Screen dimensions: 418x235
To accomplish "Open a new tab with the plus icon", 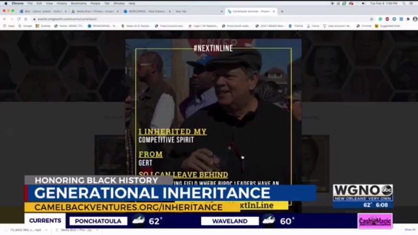I will (x=282, y=11).
